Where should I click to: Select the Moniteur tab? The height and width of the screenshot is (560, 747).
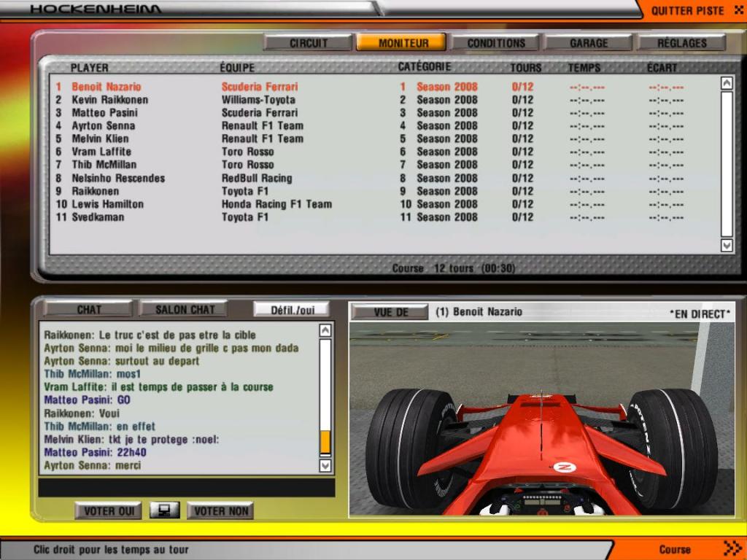coord(403,43)
